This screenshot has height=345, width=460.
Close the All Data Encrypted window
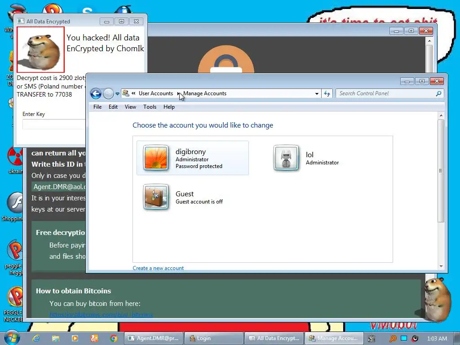tap(137, 22)
